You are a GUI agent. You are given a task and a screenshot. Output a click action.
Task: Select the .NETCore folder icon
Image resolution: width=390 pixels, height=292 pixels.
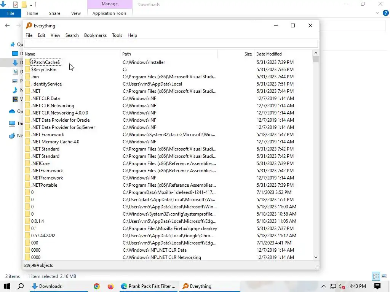click(27, 163)
